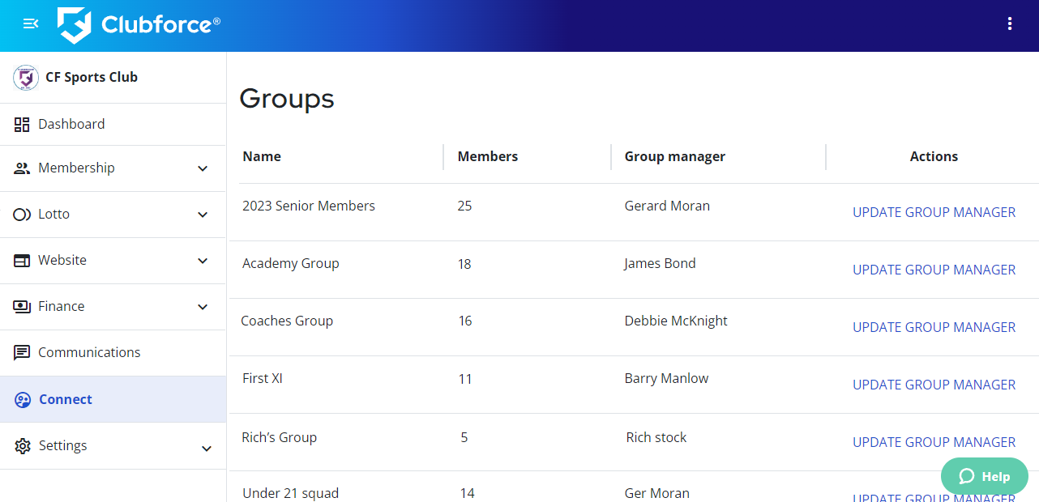This screenshot has width=1039, height=502.
Task: Click the Connect icon in the sidebar
Action: [x=23, y=400]
